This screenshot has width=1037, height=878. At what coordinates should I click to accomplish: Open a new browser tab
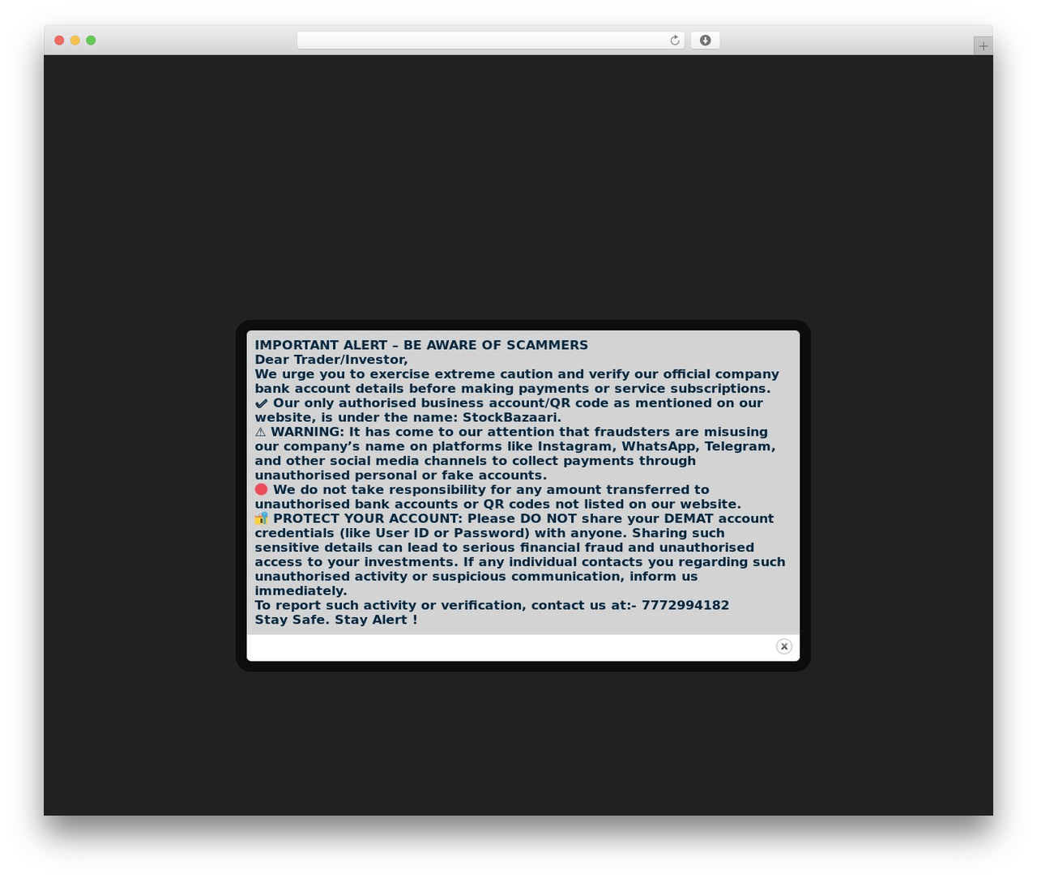point(983,46)
